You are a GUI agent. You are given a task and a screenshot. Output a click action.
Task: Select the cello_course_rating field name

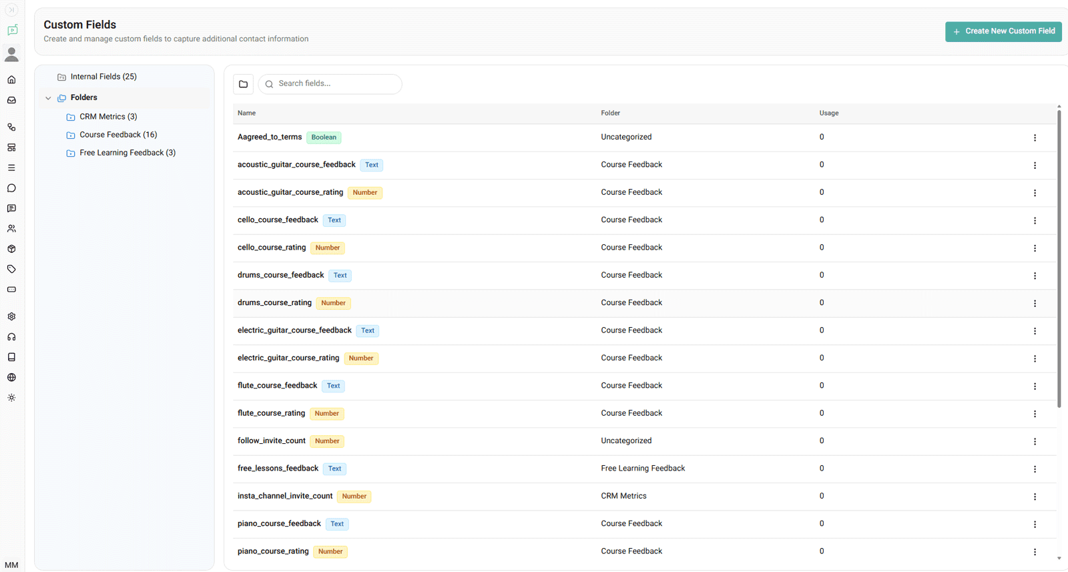coord(272,248)
